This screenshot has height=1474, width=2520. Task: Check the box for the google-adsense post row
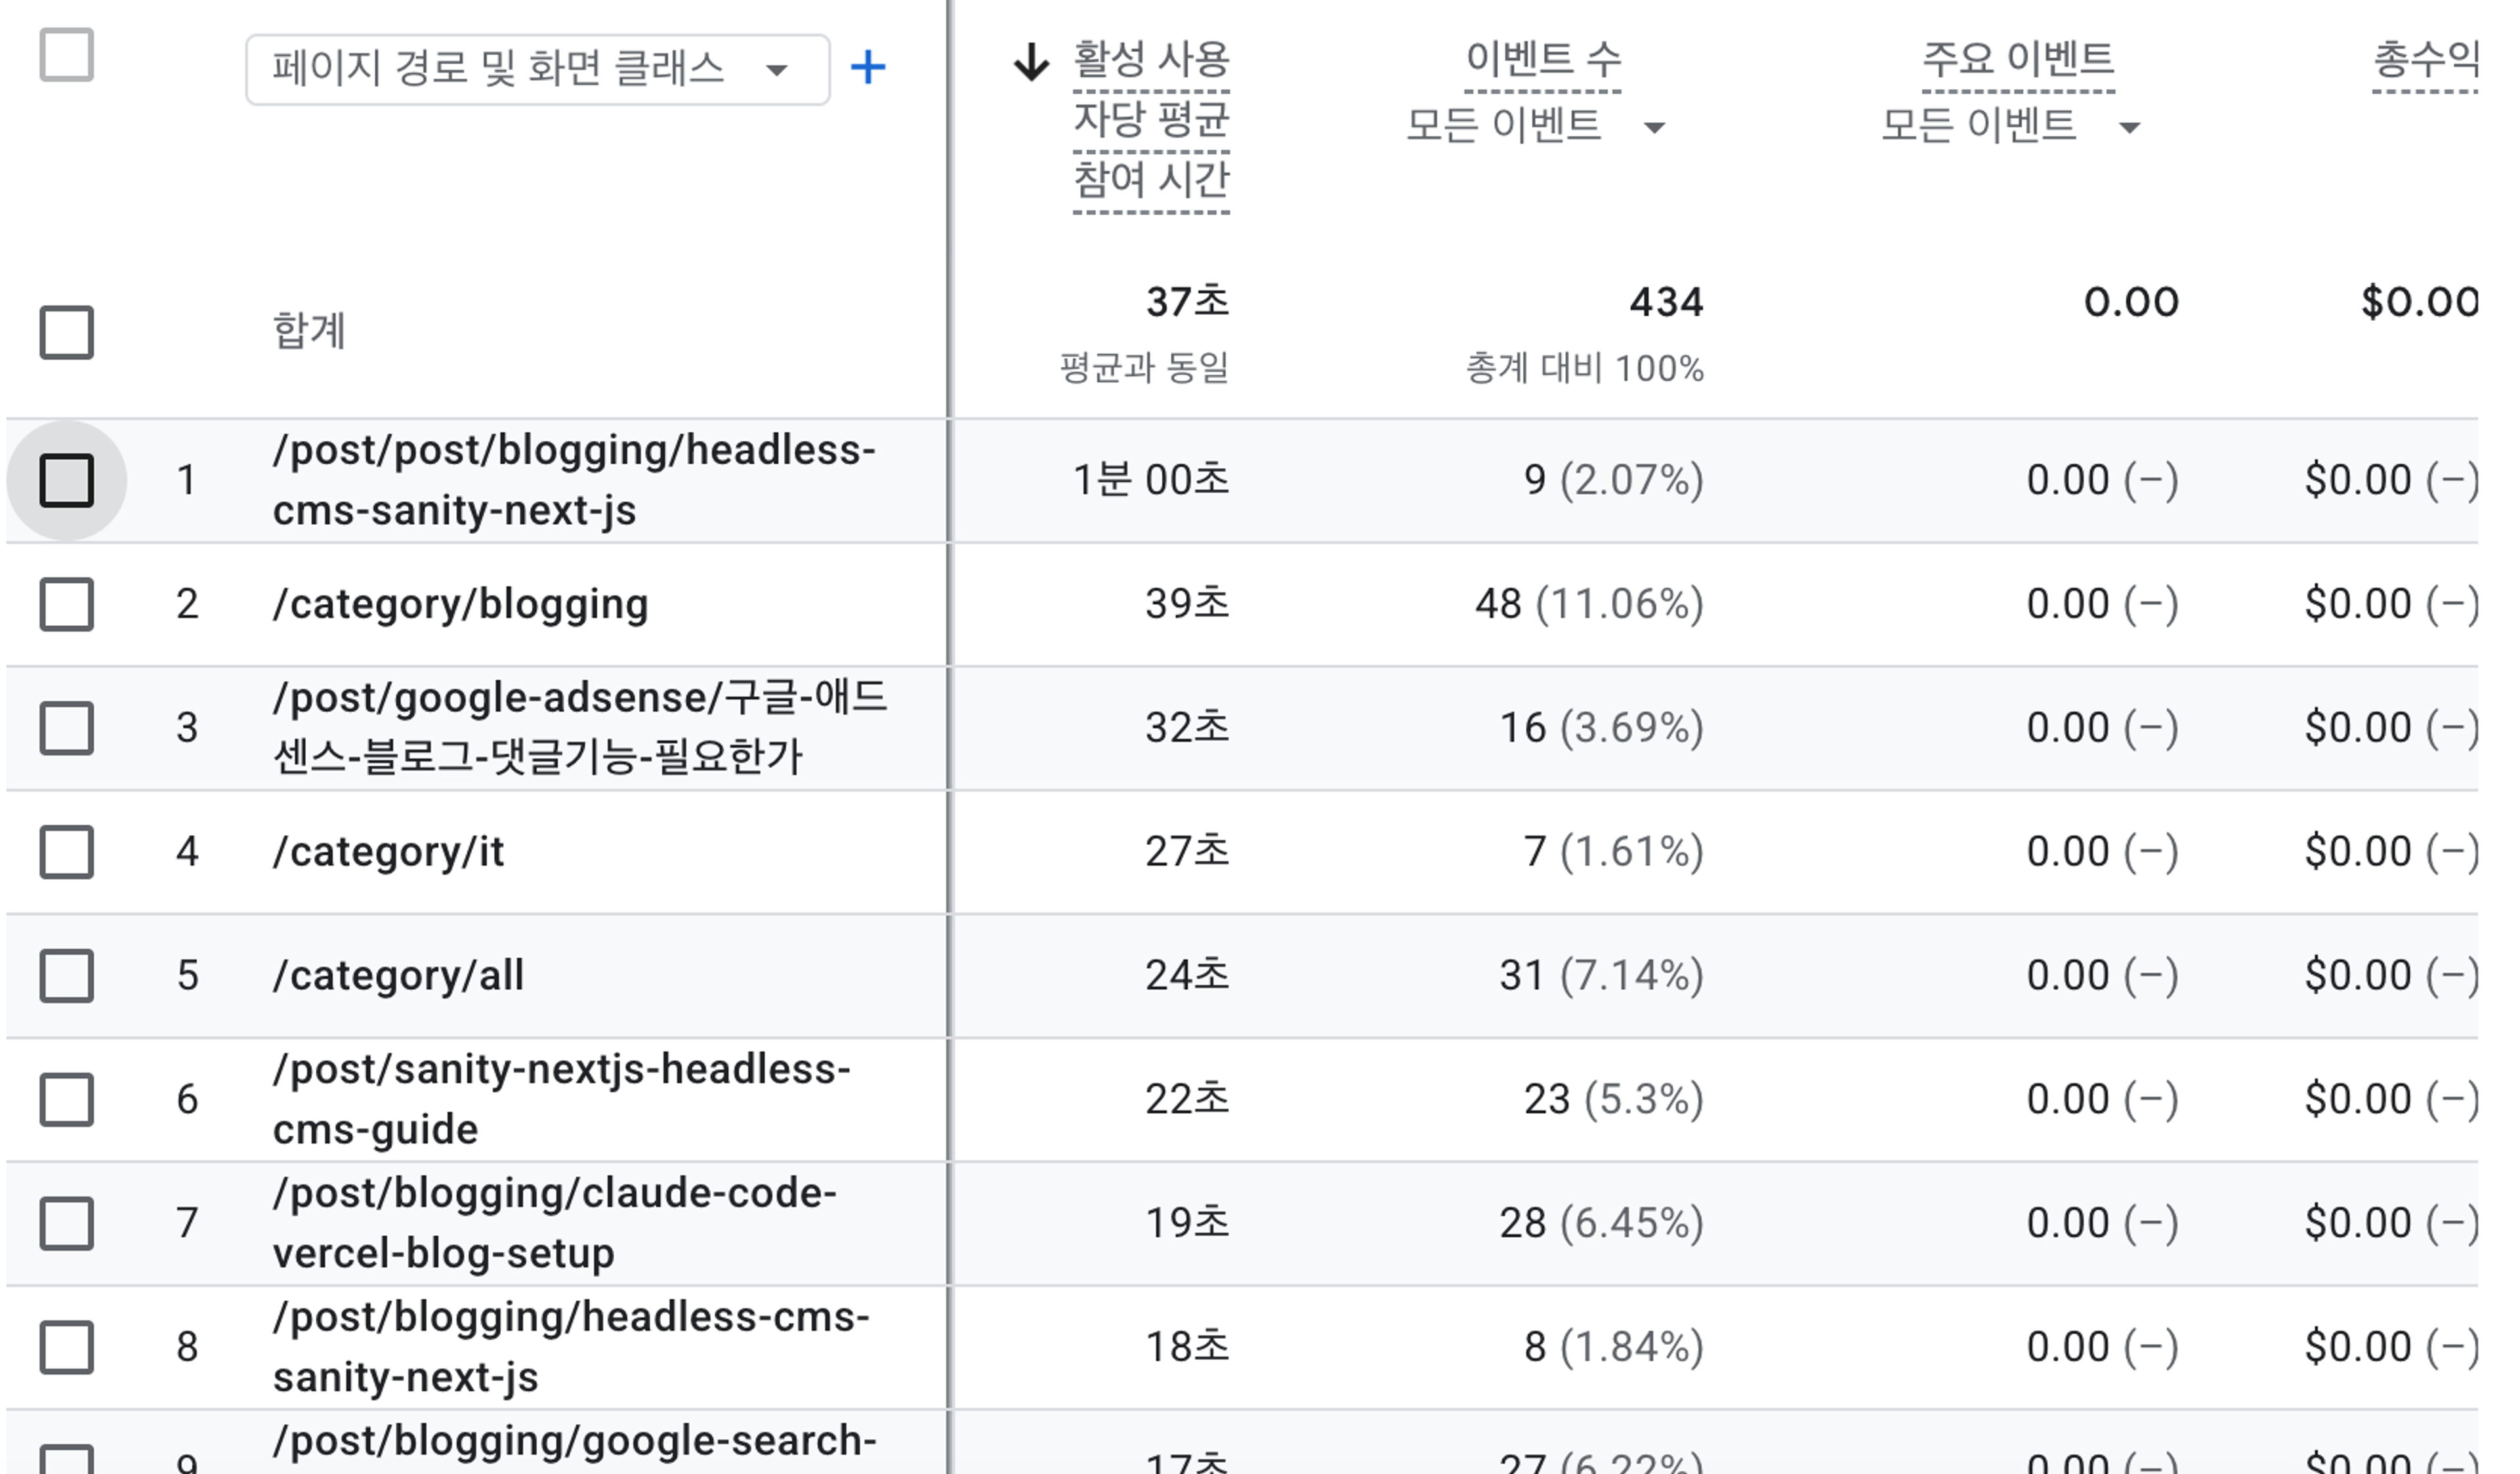point(67,729)
